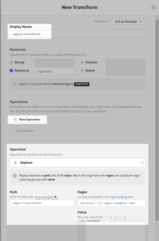Click the info icon beside Replace description
This screenshot has height=241, width=159.
[x=15, y=176]
